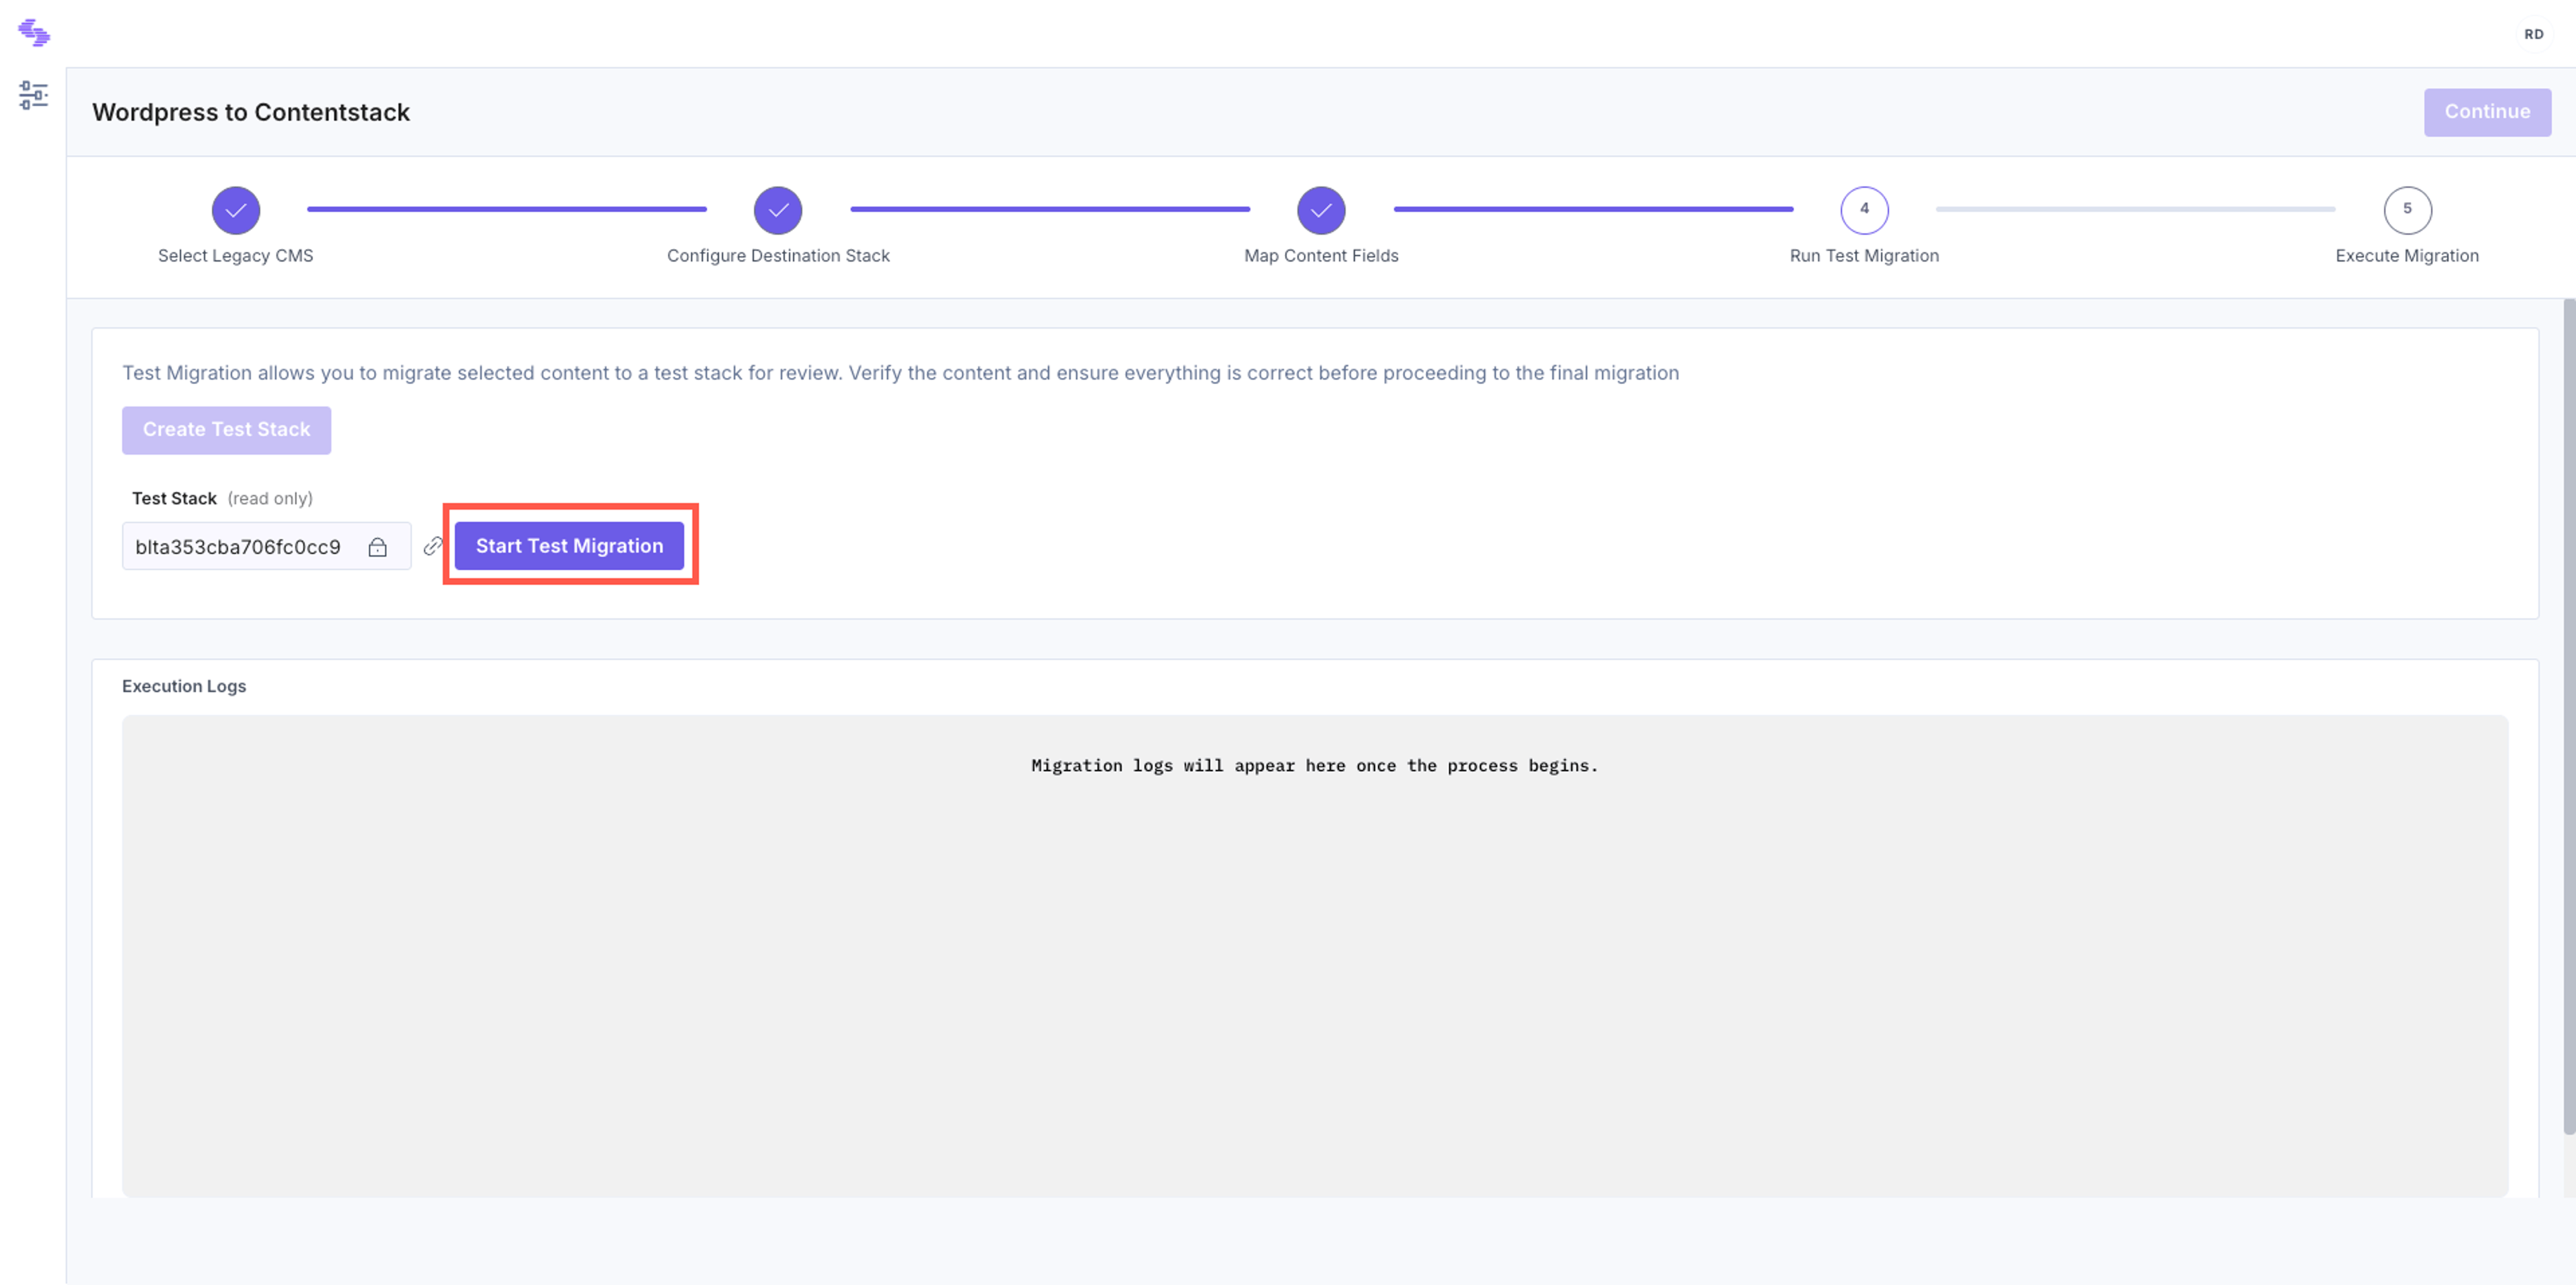Click the lock icon in Test Stack field
The image size is (2576, 1285).
(377, 547)
